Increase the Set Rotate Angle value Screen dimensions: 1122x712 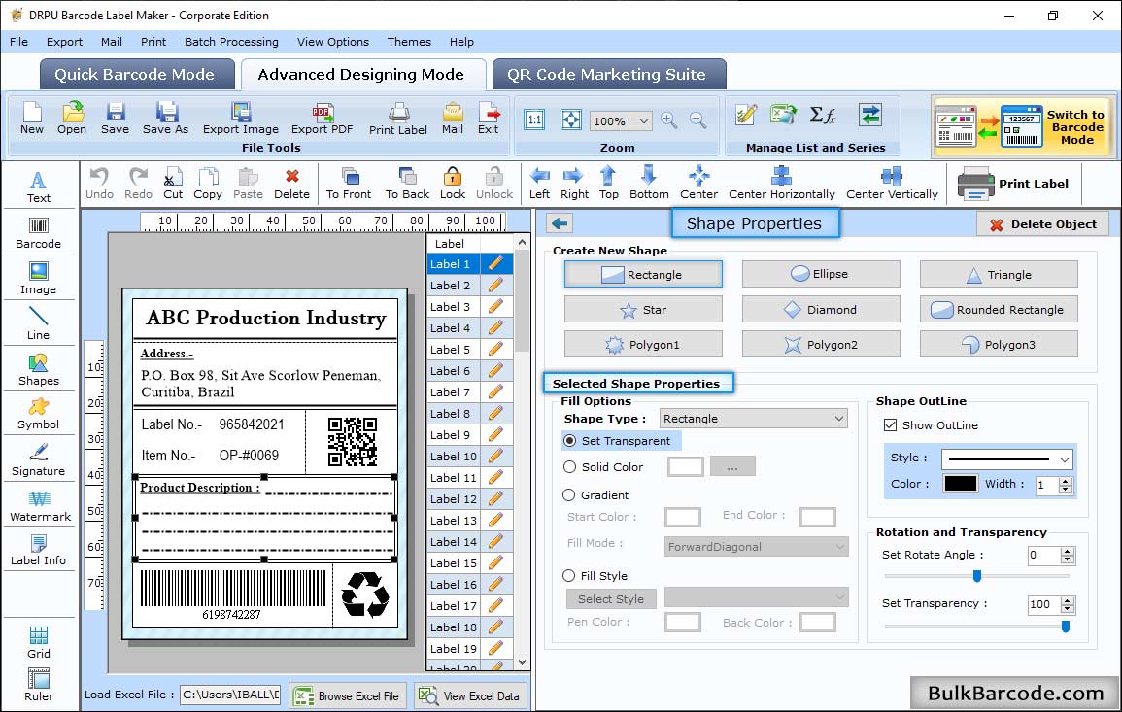click(x=1068, y=551)
